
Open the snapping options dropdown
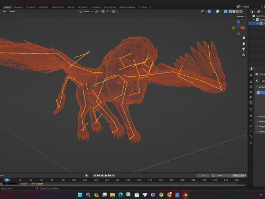[108, 12]
